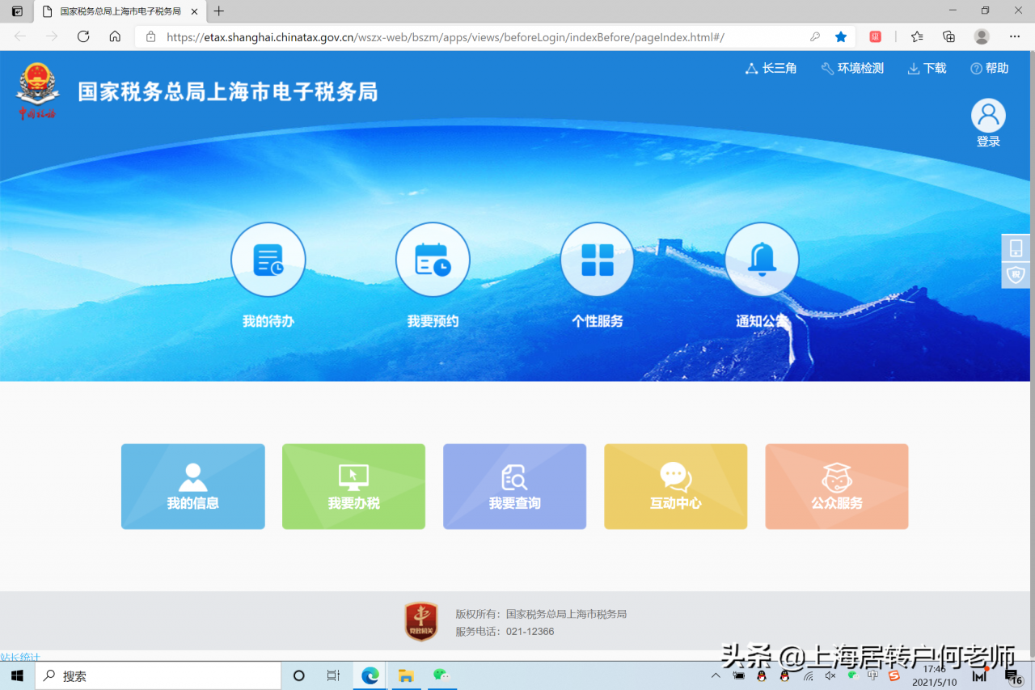Click the green 我要办税 tile
The width and height of the screenshot is (1035, 690).
pyautogui.click(x=353, y=486)
